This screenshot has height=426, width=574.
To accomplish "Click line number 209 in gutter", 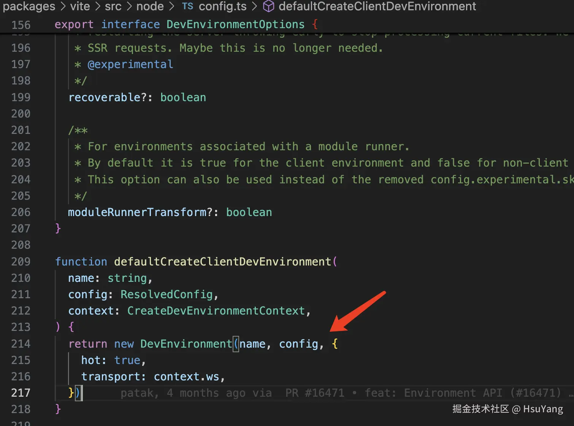I will pyautogui.click(x=21, y=262).
